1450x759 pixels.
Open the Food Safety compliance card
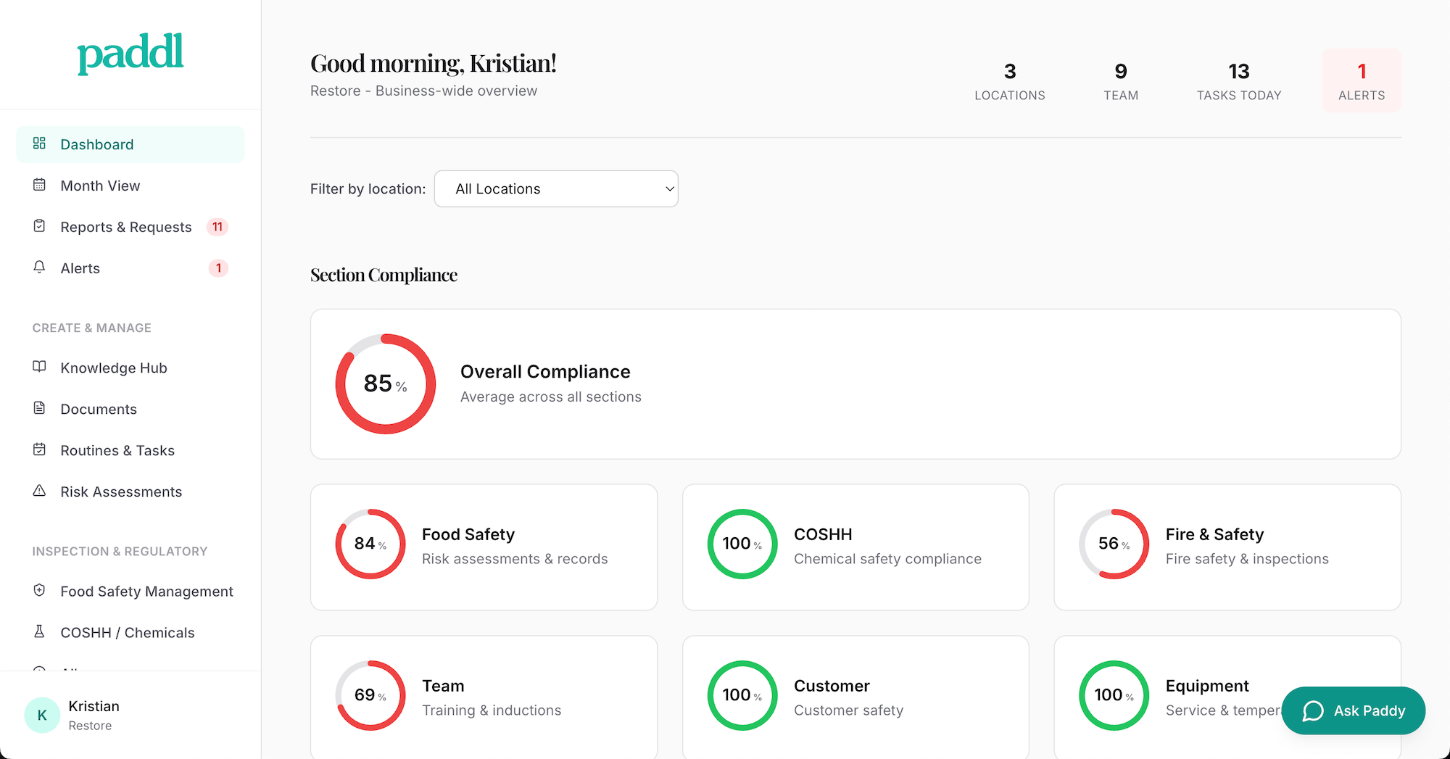point(484,547)
